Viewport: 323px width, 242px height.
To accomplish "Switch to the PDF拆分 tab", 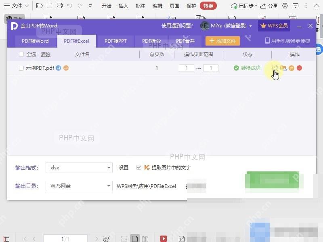I will [151, 41].
